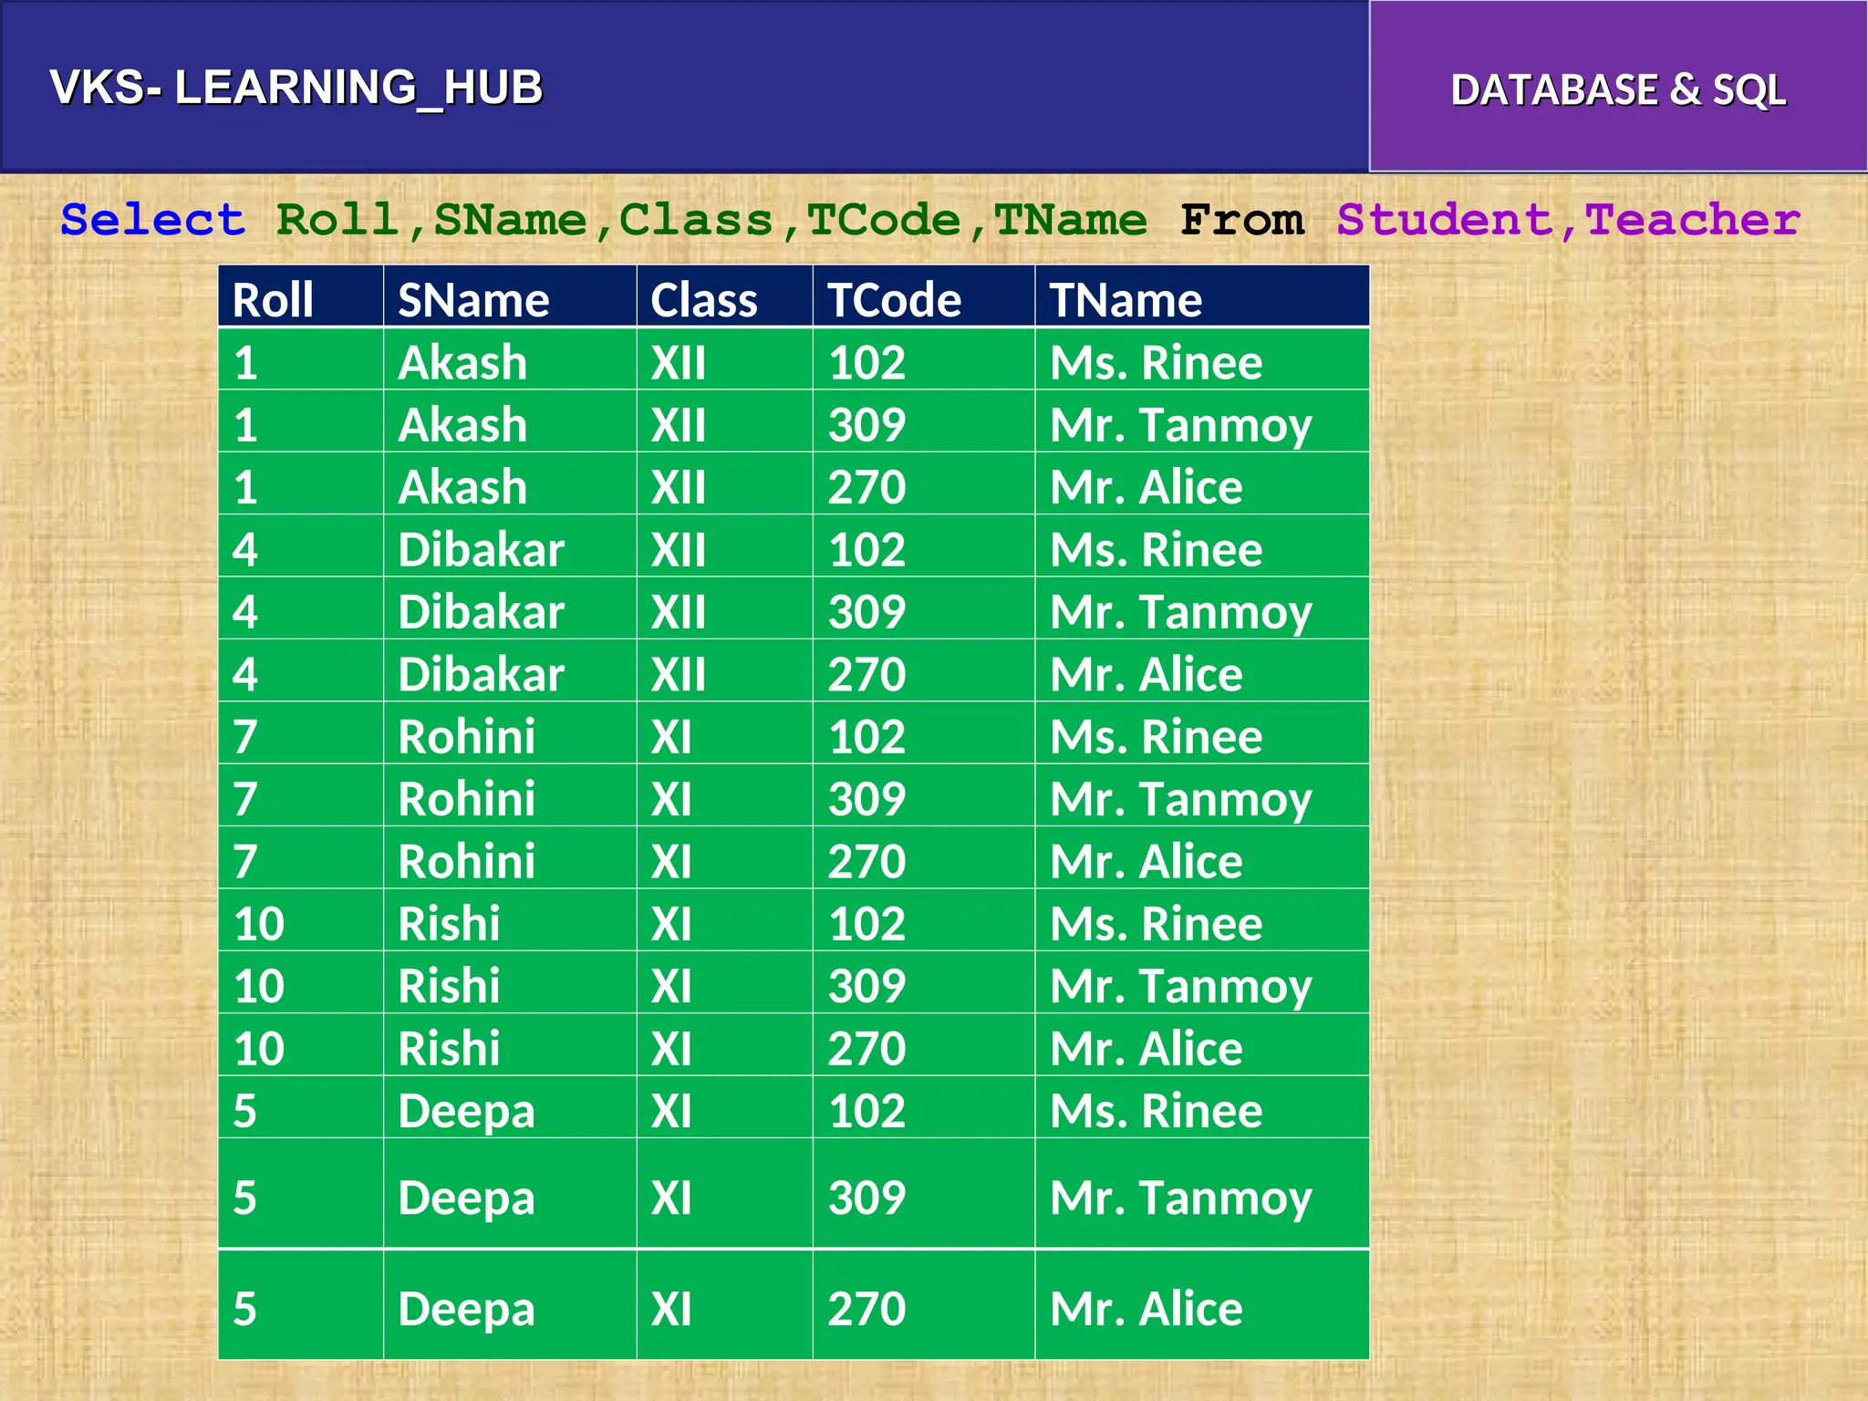1868x1401 pixels.
Task: Click Roll 1 in the Akash Mr. Alice row
Action: [x=245, y=488]
